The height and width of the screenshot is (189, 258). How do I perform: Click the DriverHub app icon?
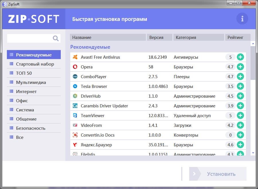click(75, 96)
